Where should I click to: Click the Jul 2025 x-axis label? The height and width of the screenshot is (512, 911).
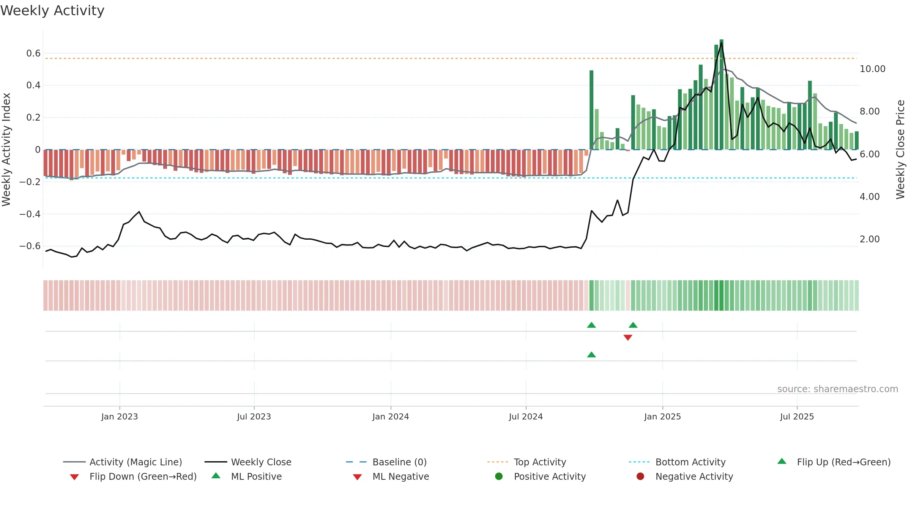click(797, 417)
